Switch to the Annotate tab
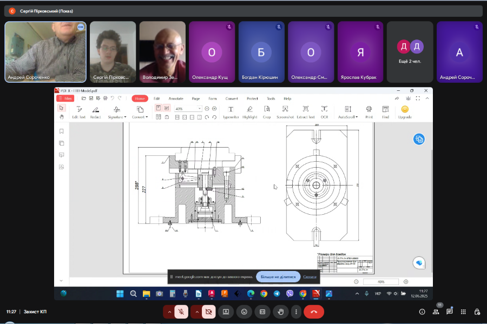This screenshot has width=487, height=324. (175, 98)
